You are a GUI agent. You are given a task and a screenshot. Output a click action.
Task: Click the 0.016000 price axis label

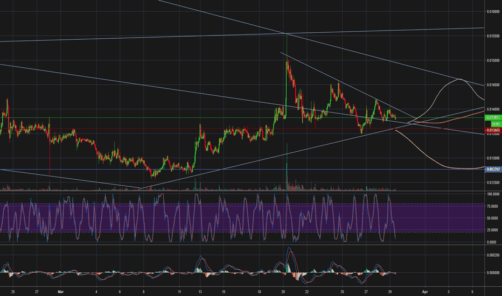point(493,11)
